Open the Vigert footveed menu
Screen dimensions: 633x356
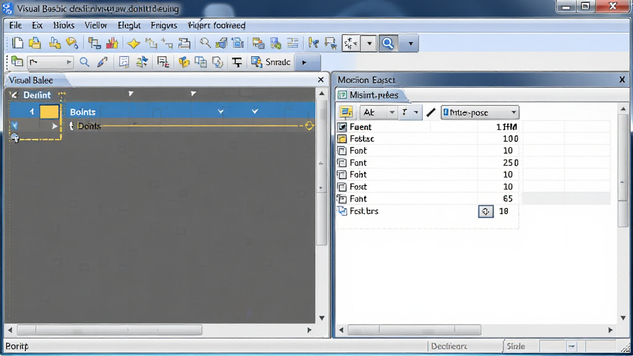216,25
